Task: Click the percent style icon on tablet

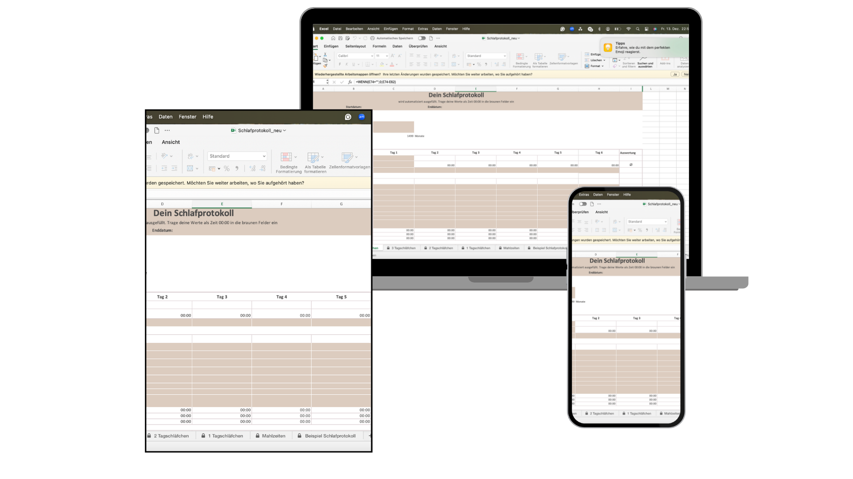Action: (x=227, y=169)
